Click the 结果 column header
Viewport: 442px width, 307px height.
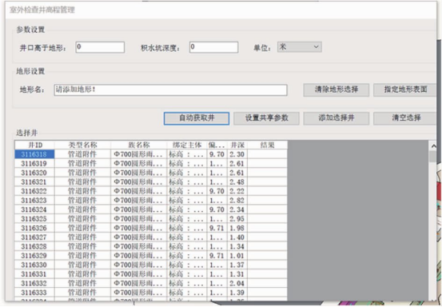click(267, 145)
